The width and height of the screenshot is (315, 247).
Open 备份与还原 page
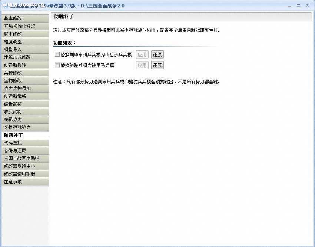[x=25, y=150]
